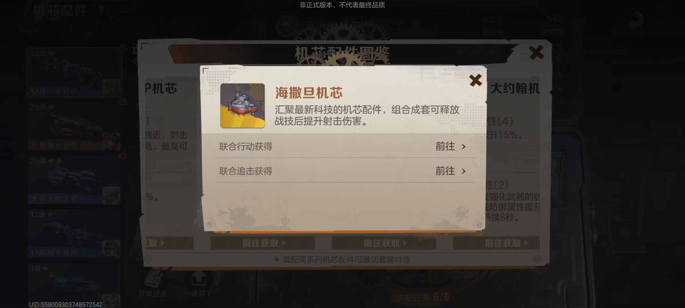
Task: Select the 联合追击获得 row
Action: [346, 171]
